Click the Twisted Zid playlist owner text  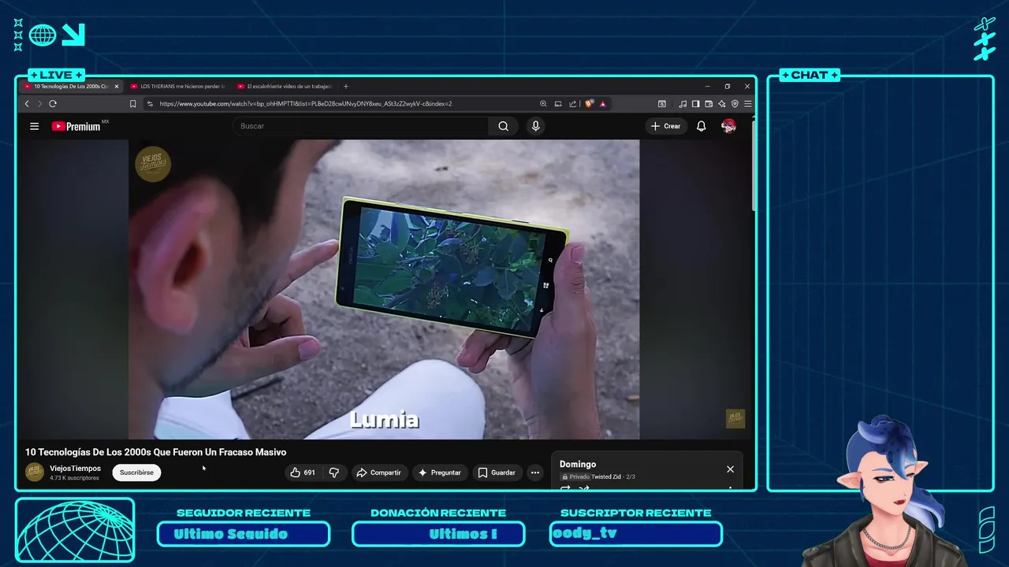pyautogui.click(x=607, y=476)
